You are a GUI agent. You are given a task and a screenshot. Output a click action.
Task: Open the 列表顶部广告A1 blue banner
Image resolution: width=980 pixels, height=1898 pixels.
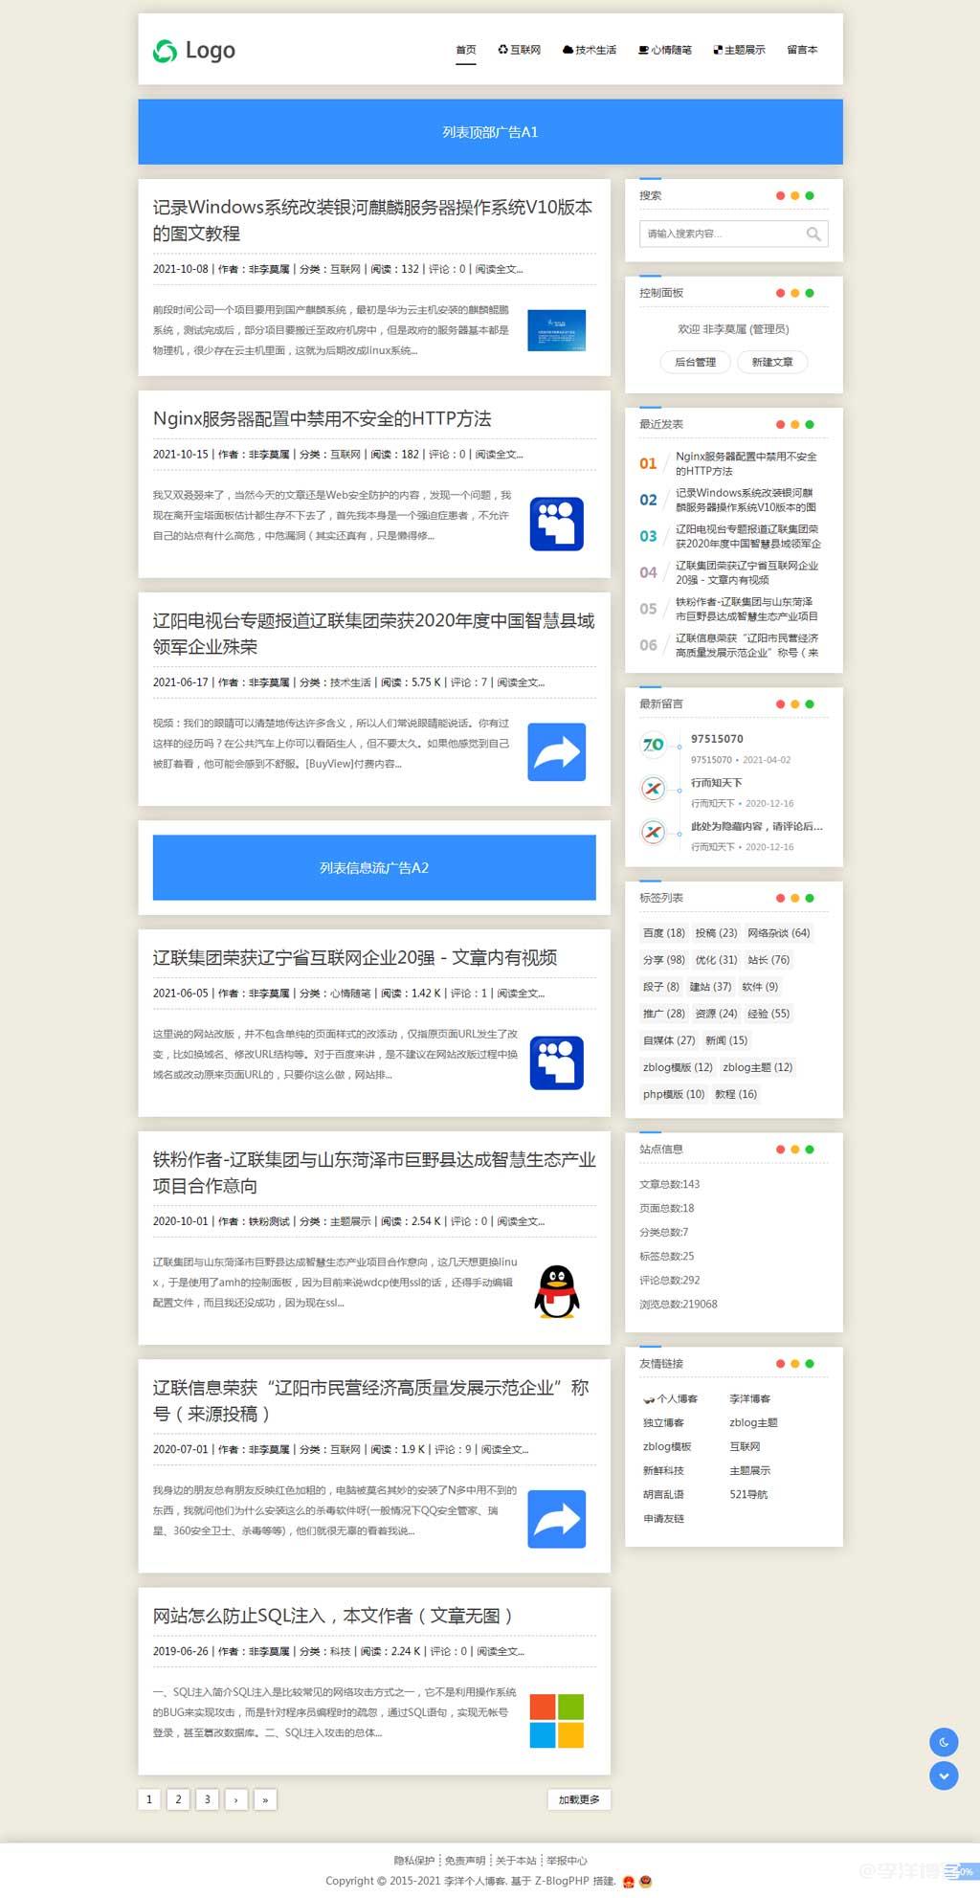tap(490, 132)
